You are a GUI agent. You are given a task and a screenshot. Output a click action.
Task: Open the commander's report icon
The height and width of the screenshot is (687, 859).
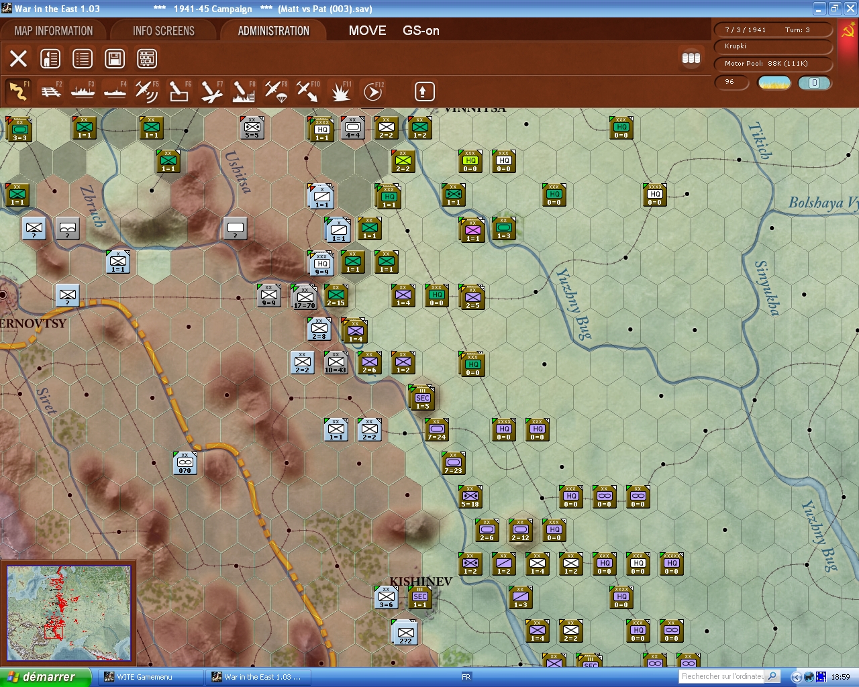[x=50, y=59]
